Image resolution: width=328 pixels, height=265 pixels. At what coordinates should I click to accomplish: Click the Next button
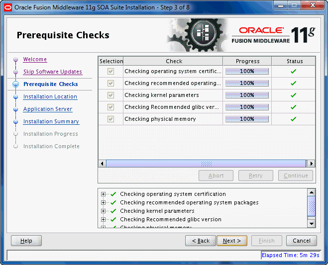[232, 241]
